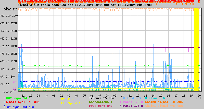Select the 'Šum: nyní -93 dBm' legend entry
Screen dimensions: 204x109
[19, 107]
